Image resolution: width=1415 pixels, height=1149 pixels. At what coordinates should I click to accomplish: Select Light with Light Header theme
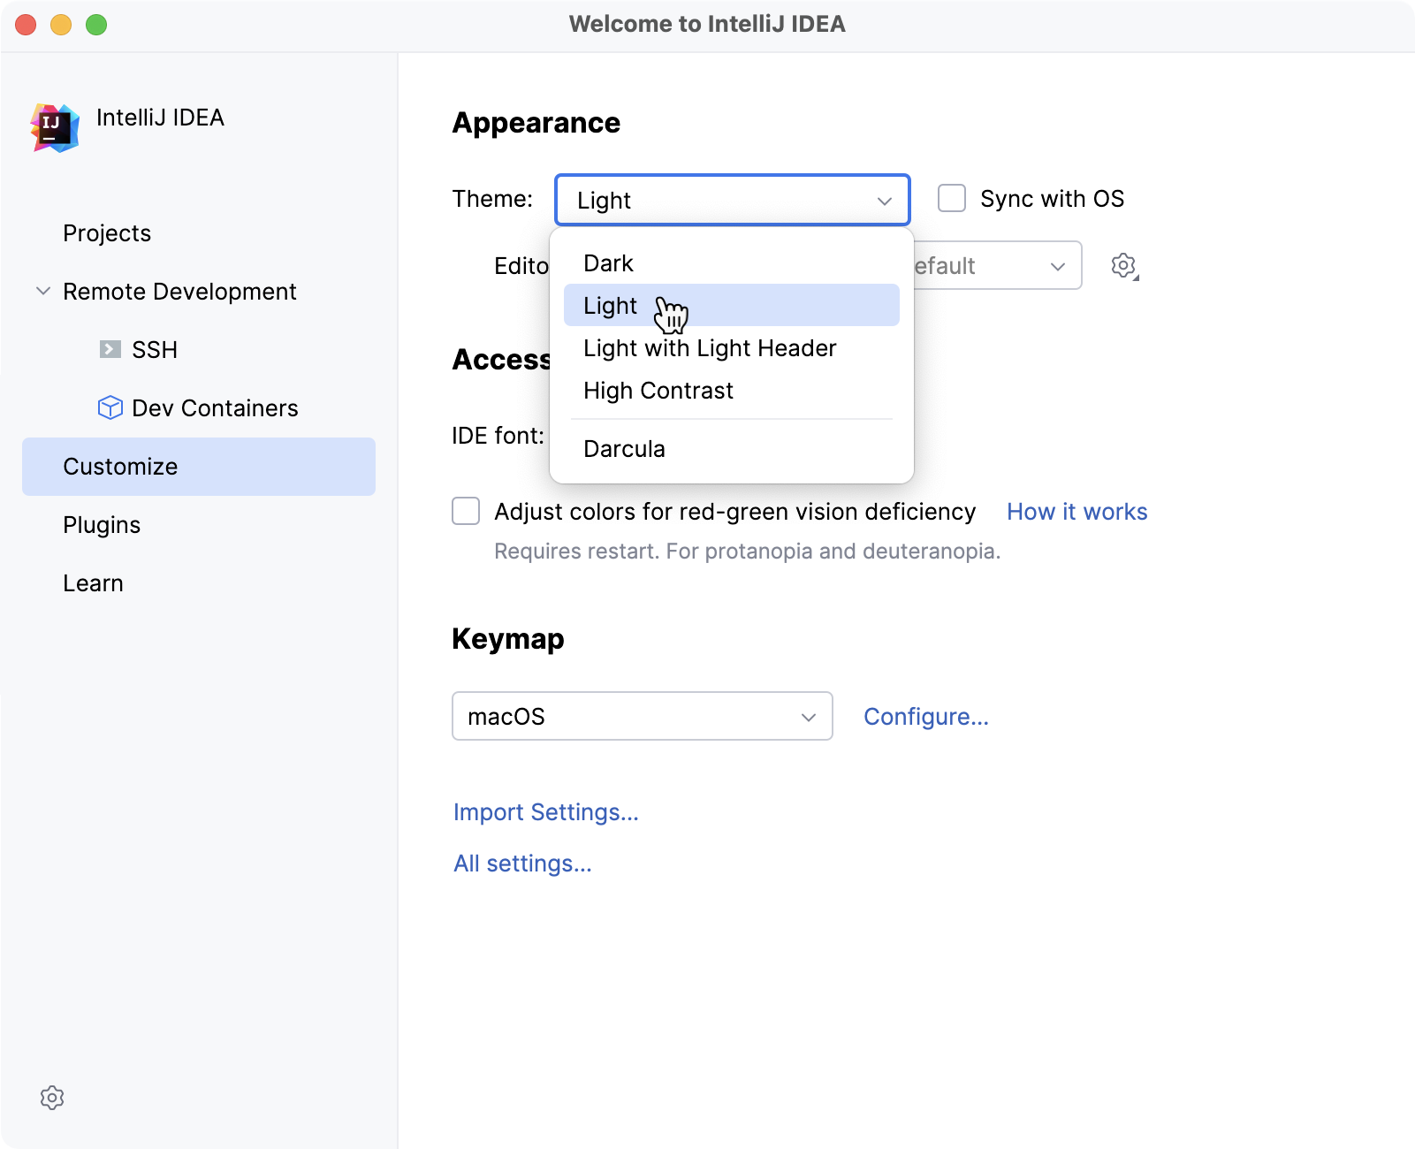pos(732,348)
